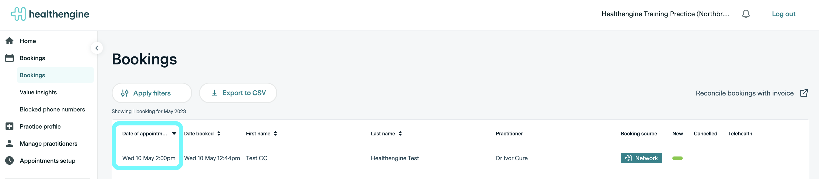Screen dimensions: 819x179
Task: Click Export to CSV button
Action: [238, 93]
